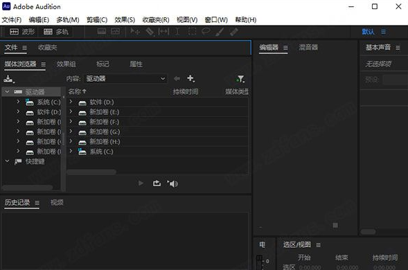Open 内容 驱动器 dropdown
The width and height of the screenshot is (408, 270).
(125, 78)
